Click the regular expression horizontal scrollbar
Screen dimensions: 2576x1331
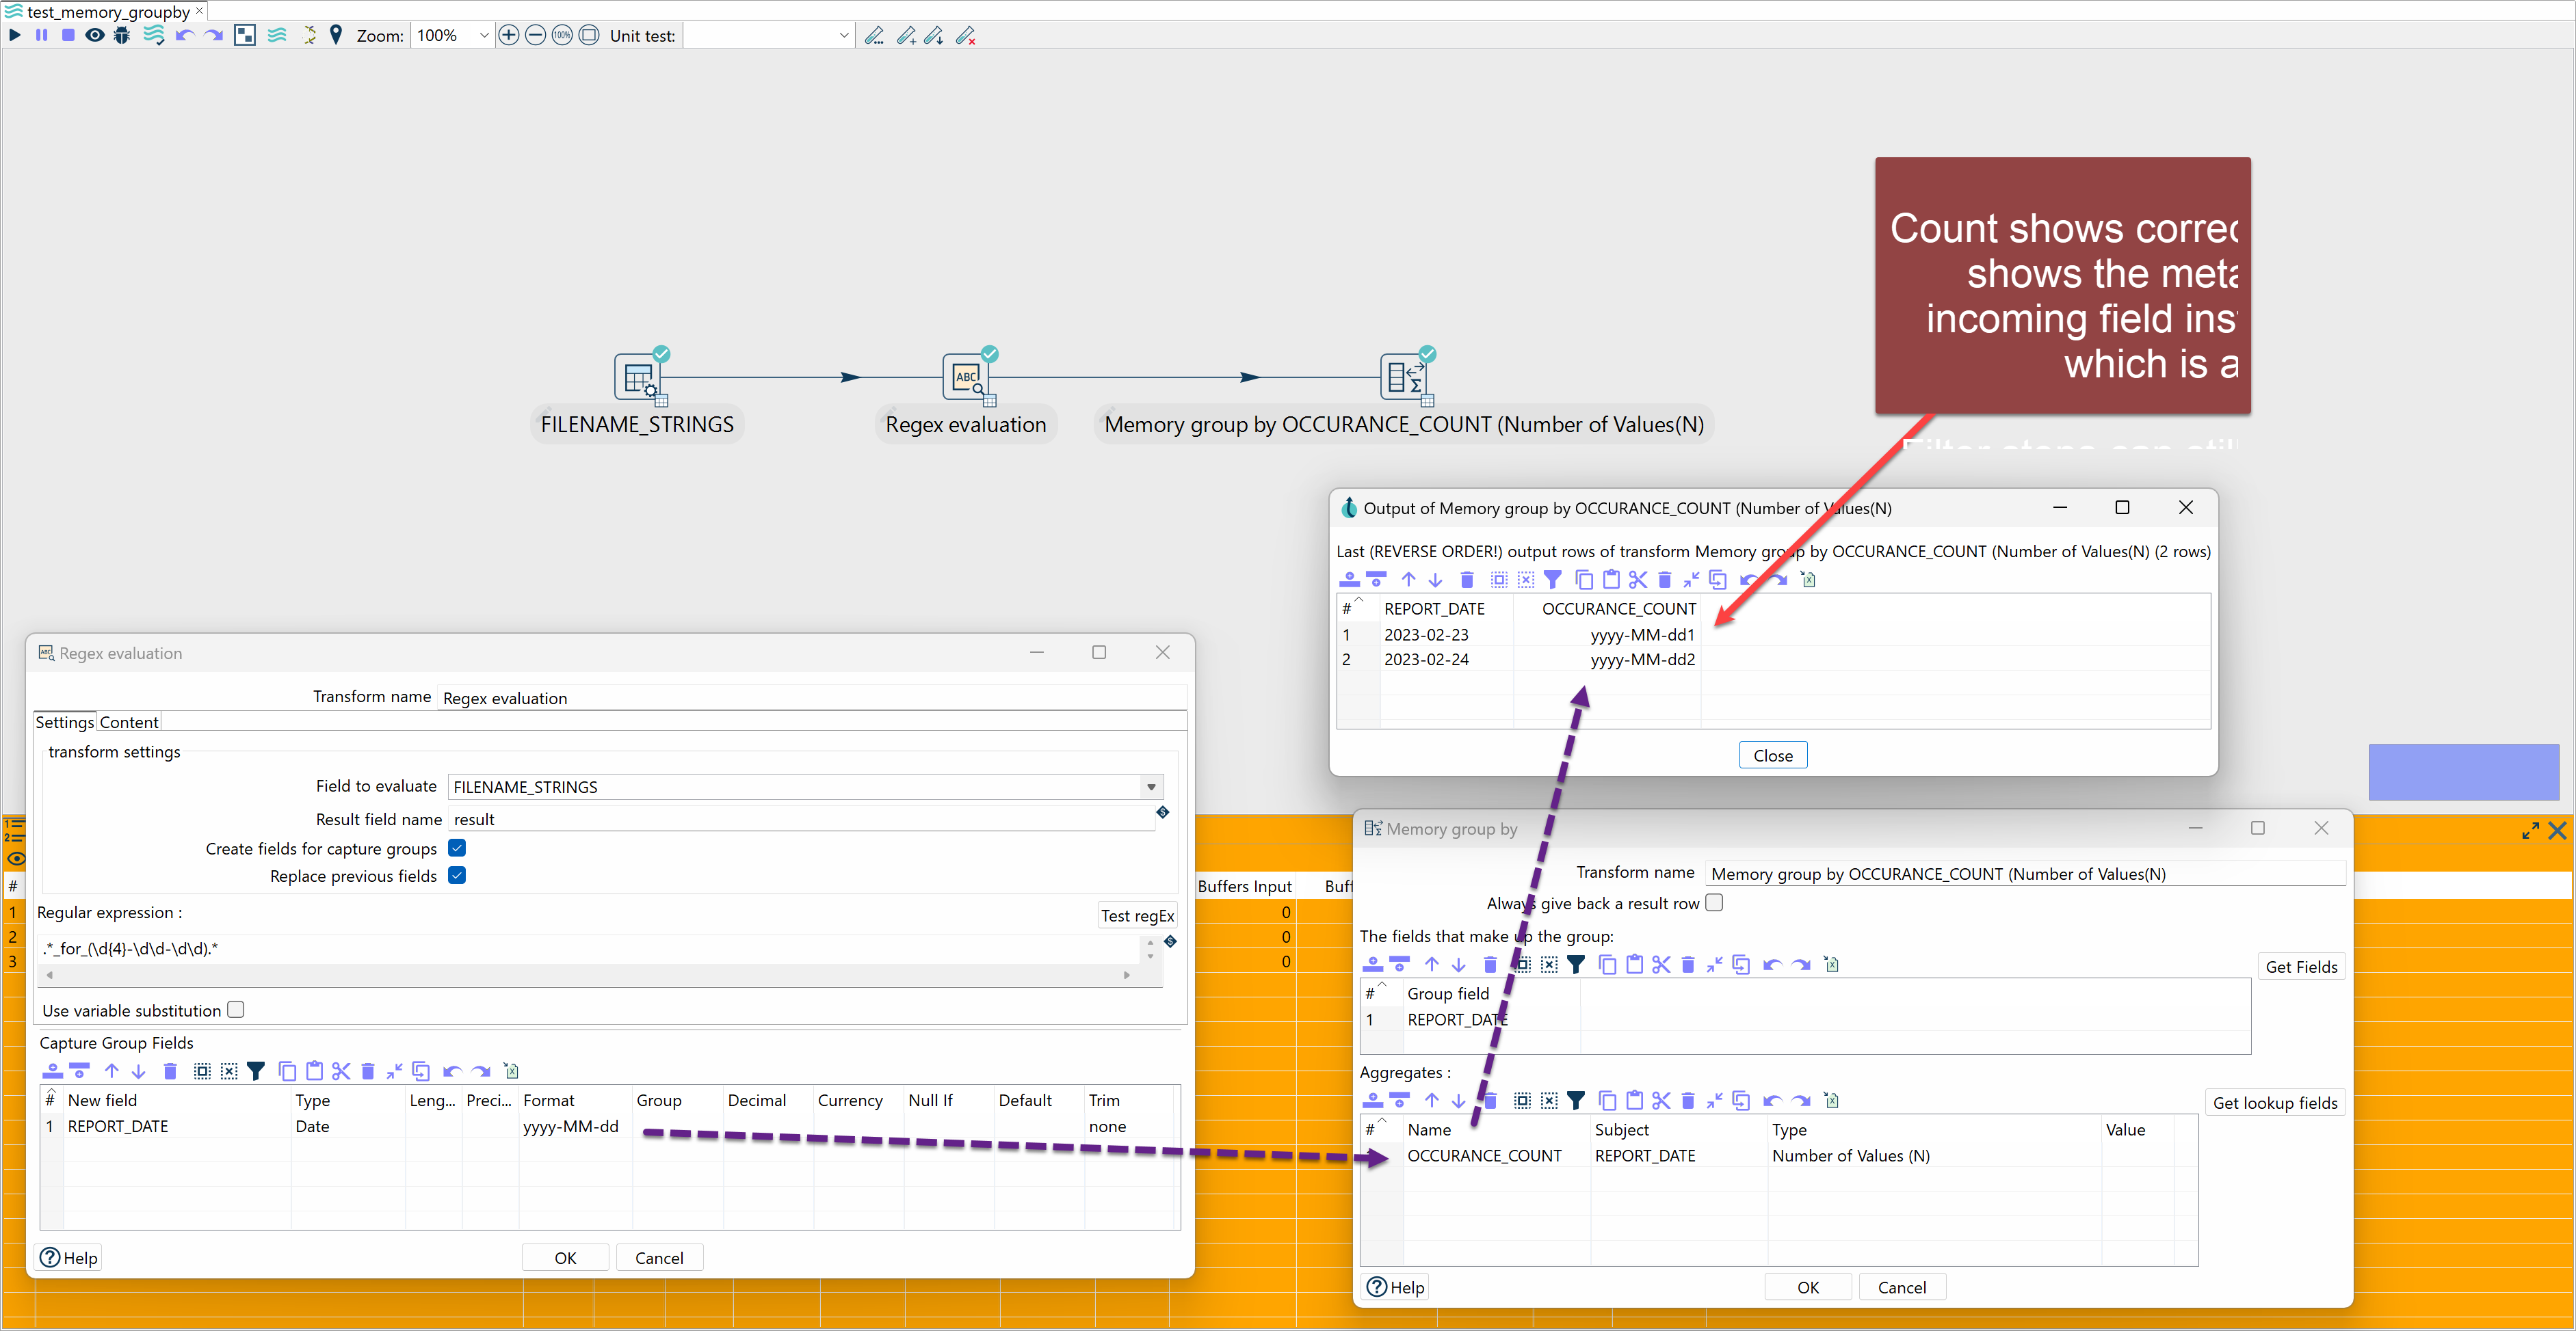pos(588,974)
